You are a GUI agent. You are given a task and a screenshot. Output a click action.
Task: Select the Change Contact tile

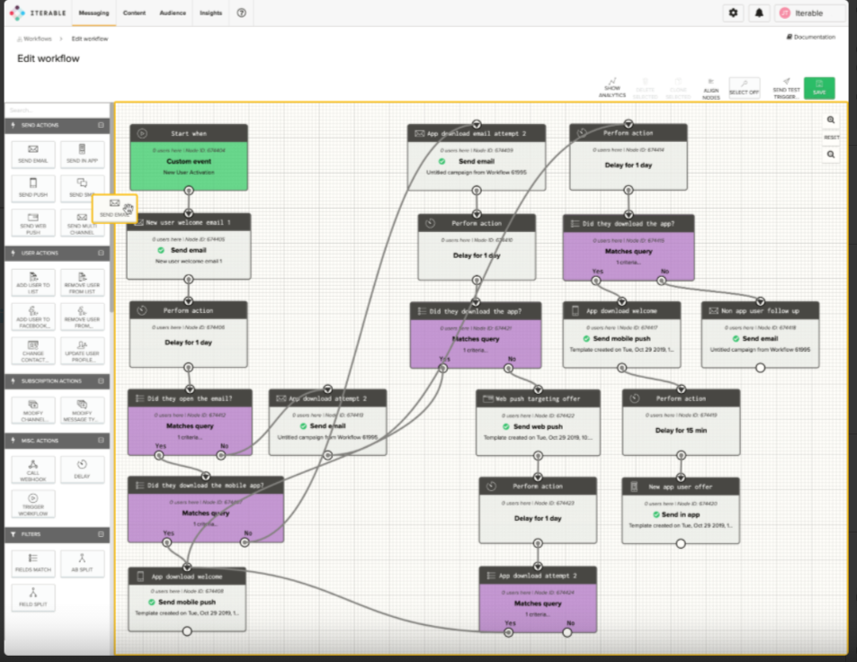point(33,351)
